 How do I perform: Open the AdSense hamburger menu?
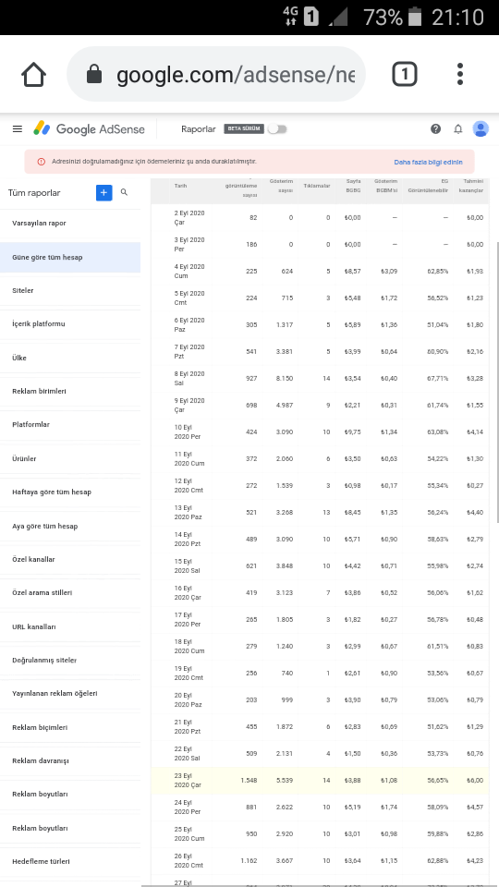point(18,129)
